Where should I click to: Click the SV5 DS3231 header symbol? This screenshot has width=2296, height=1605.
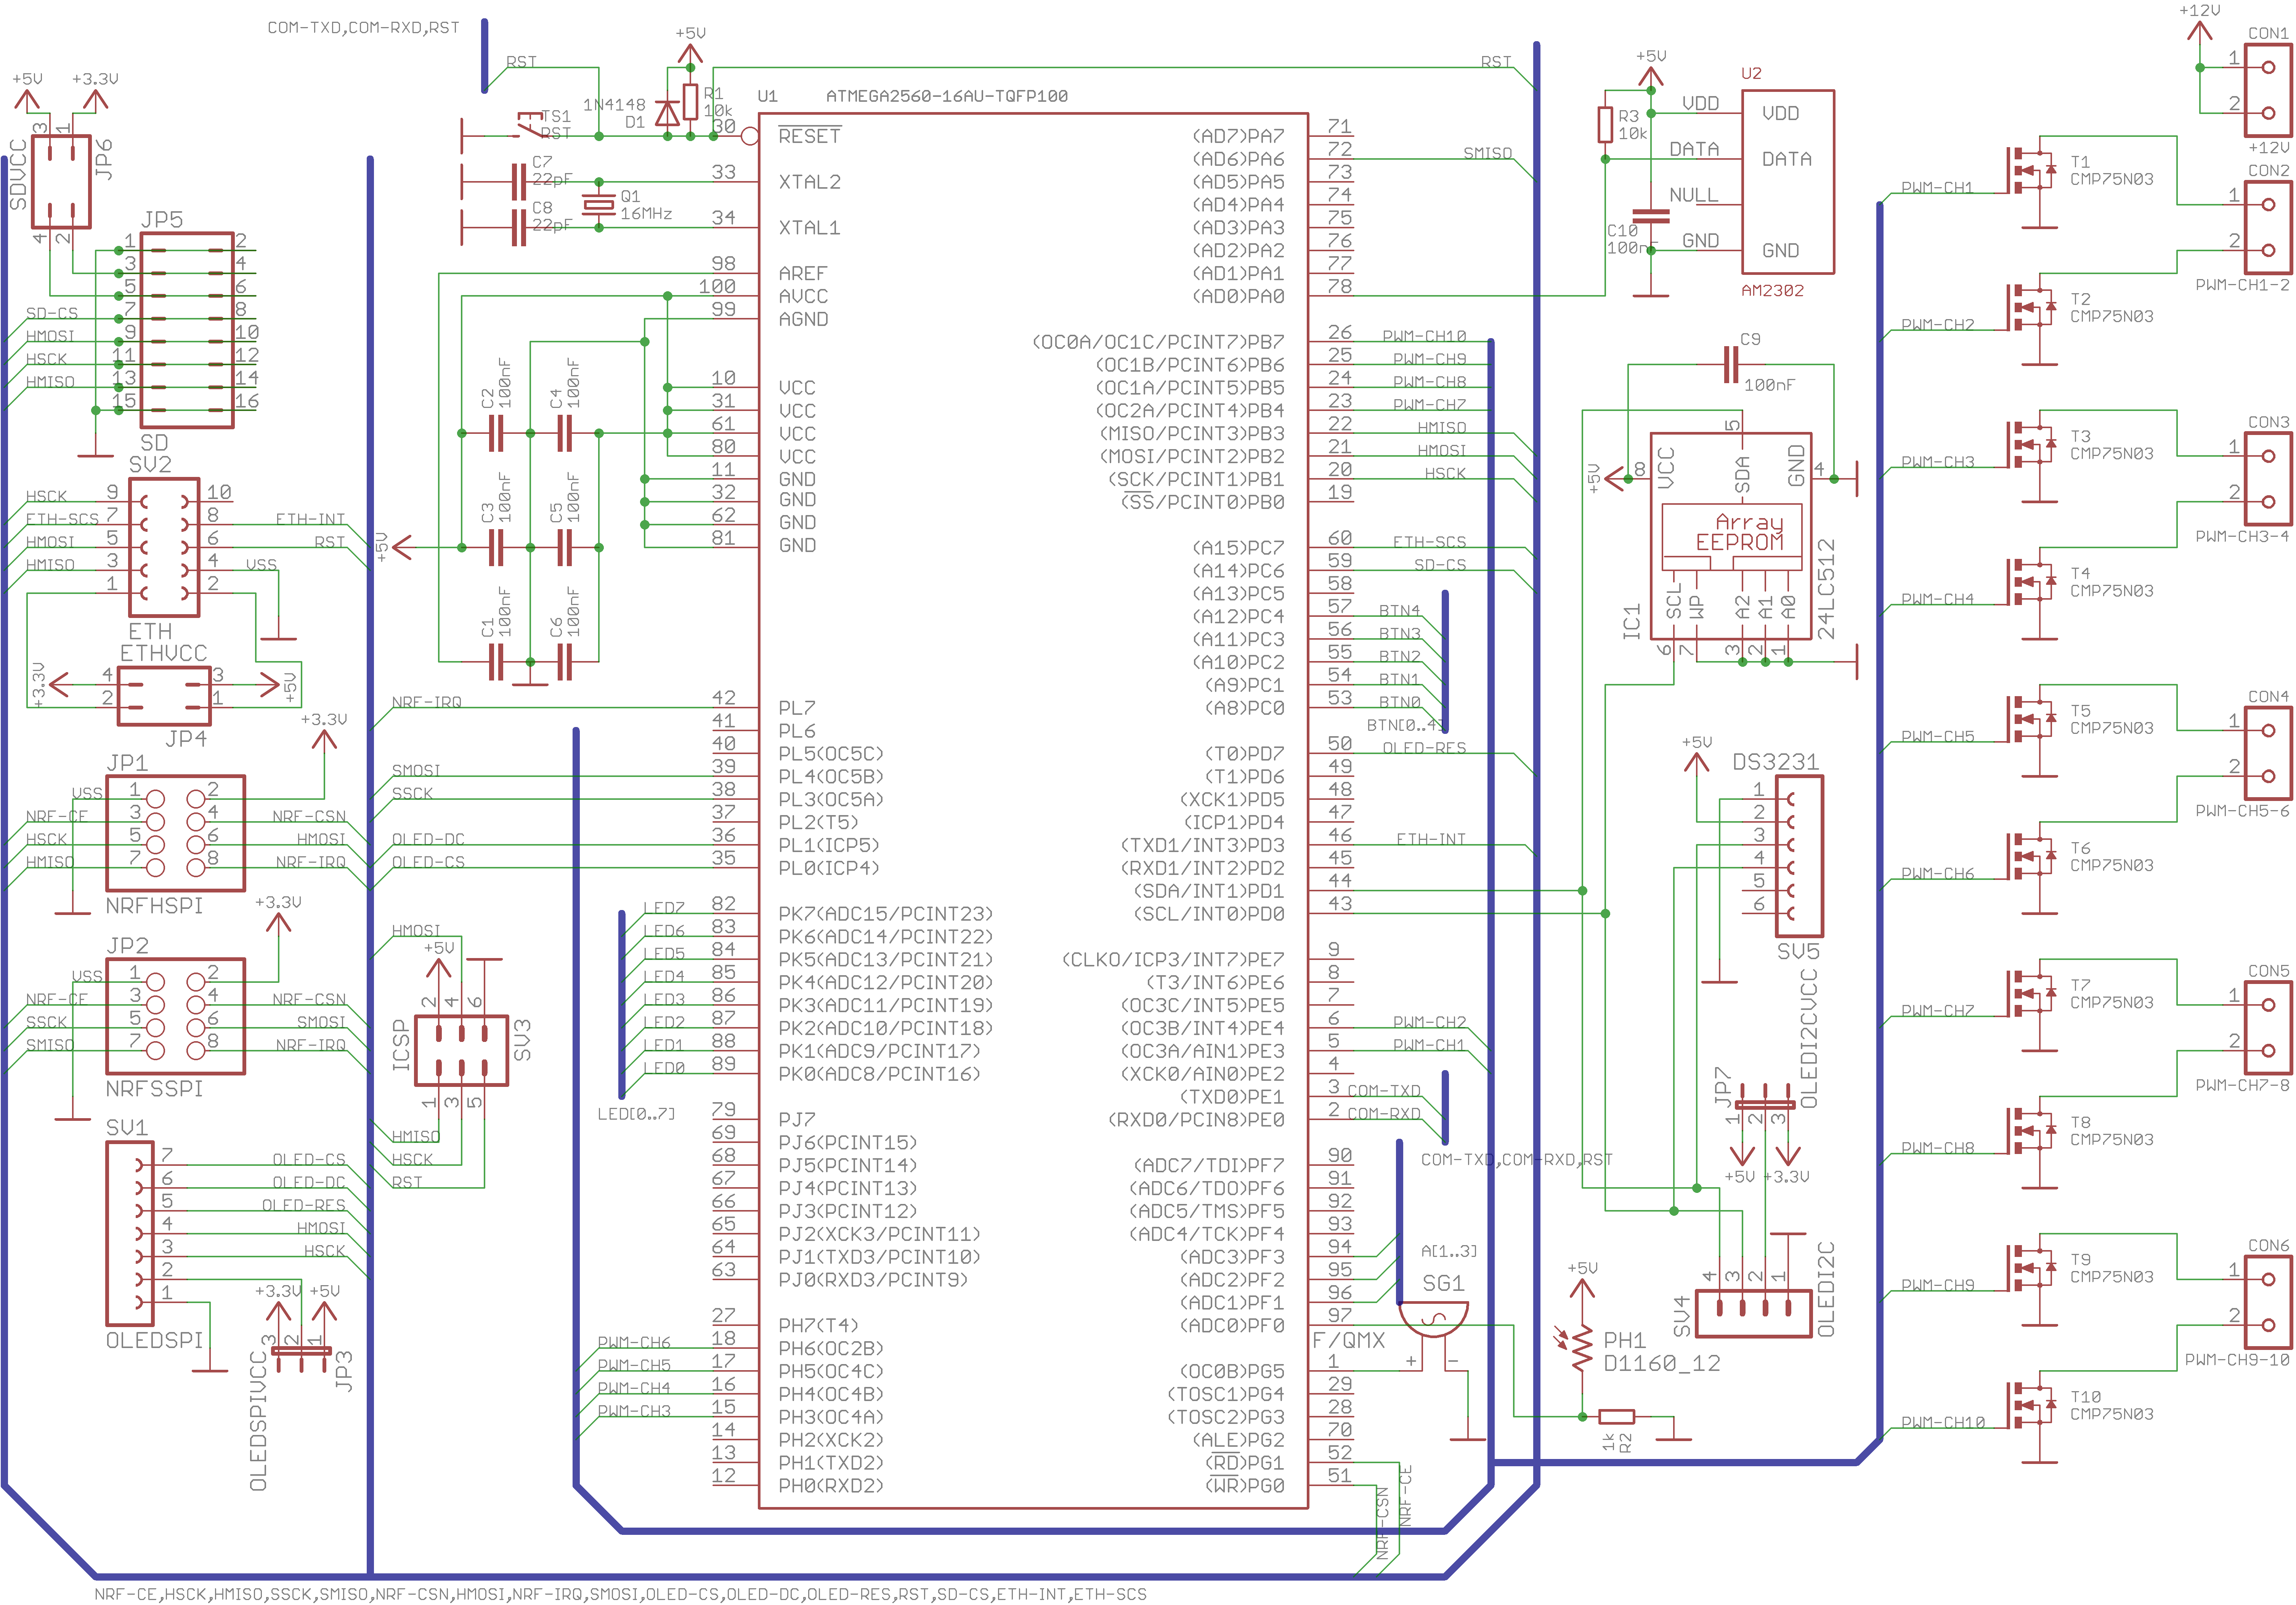pyautogui.click(x=1799, y=856)
